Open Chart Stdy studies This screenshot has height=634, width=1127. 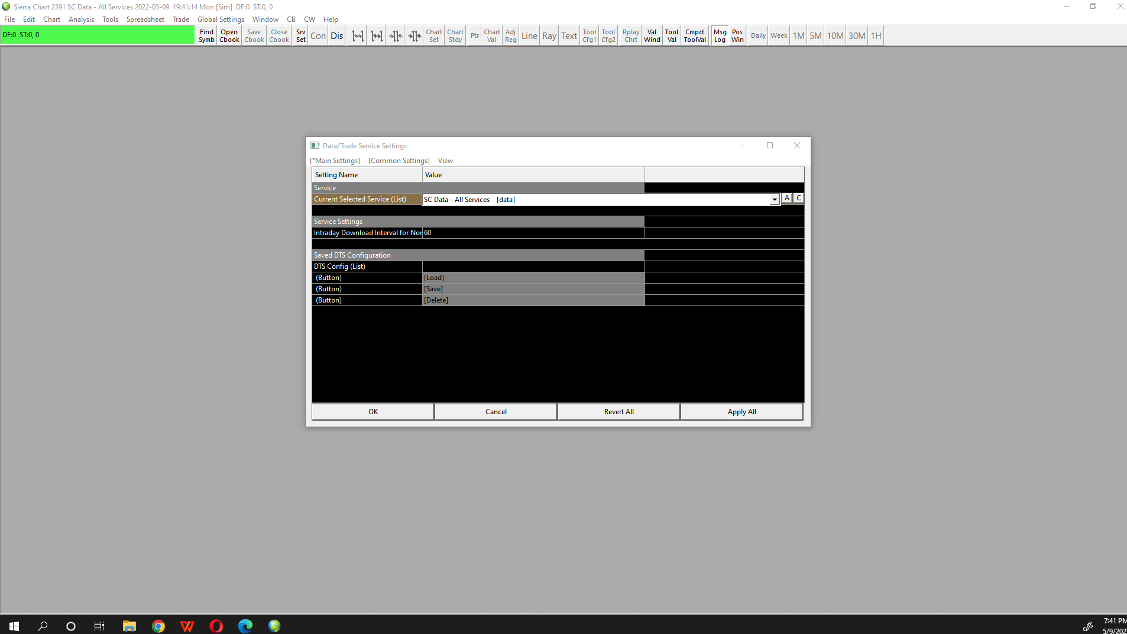455,36
